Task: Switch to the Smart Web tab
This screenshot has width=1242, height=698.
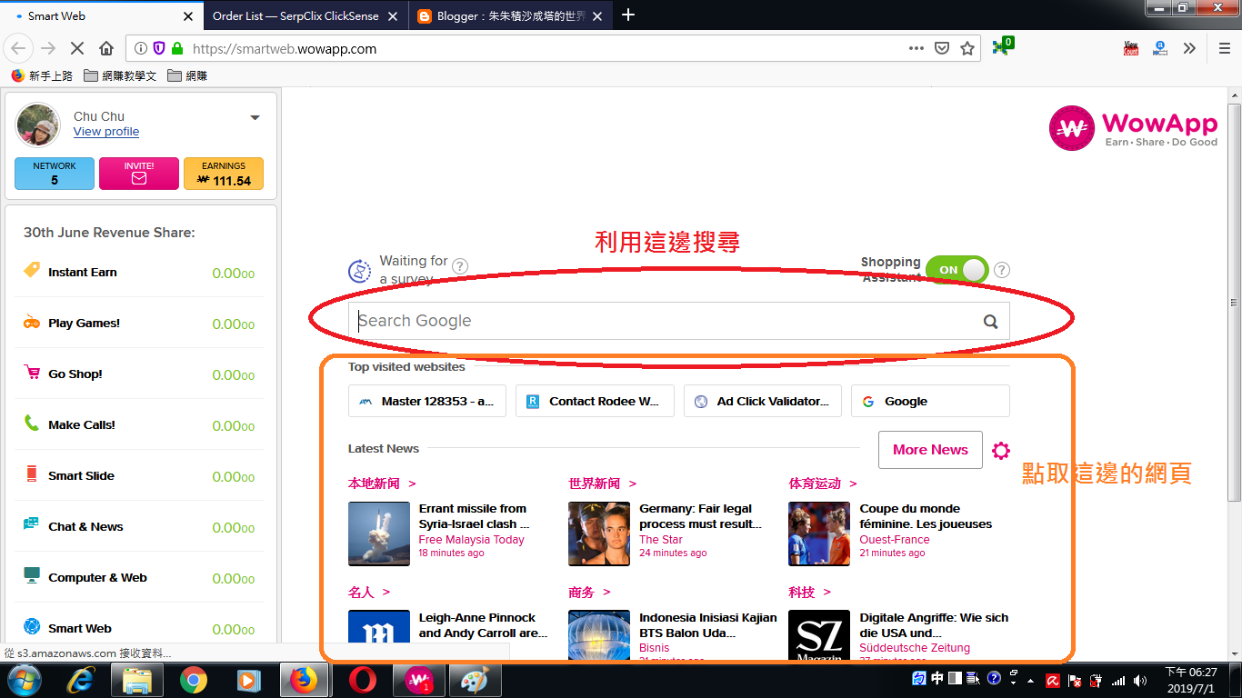Action: [102, 15]
